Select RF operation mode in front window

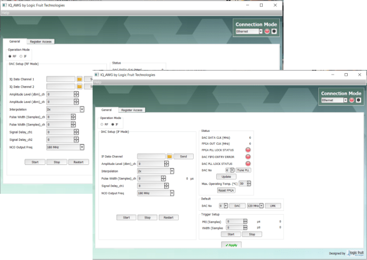tap(102, 124)
